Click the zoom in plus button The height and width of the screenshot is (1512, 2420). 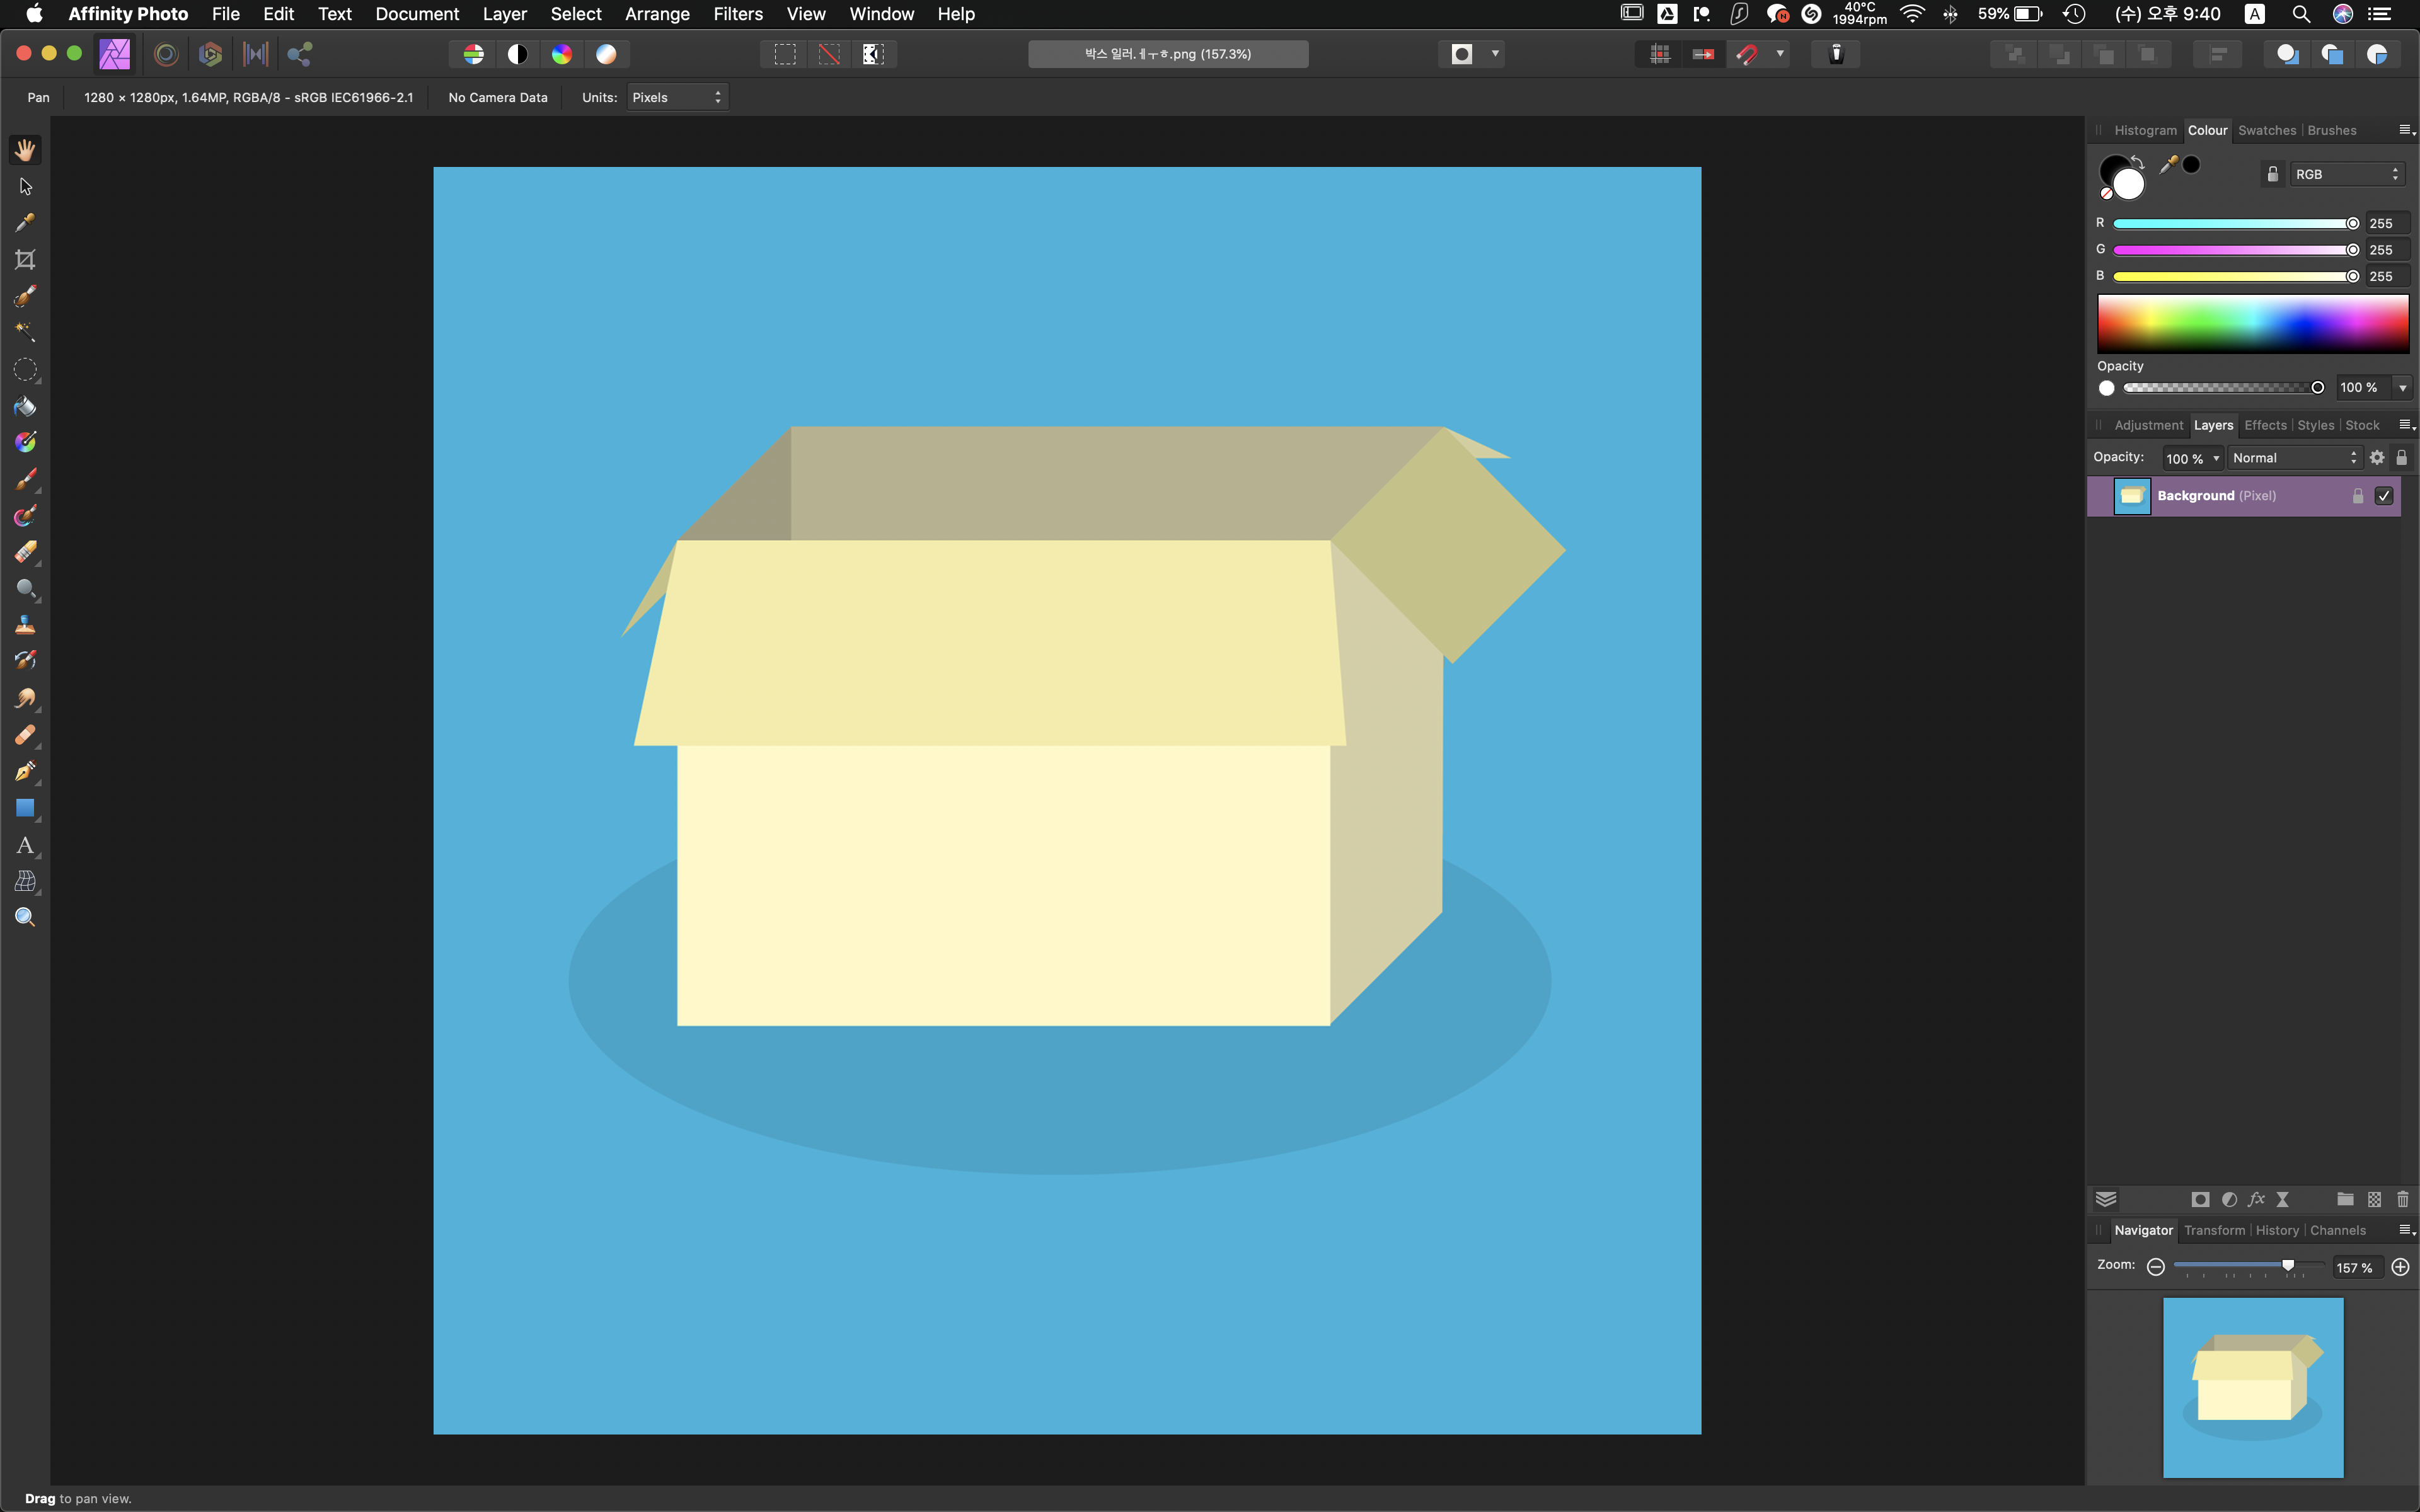[x=2400, y=1267]
